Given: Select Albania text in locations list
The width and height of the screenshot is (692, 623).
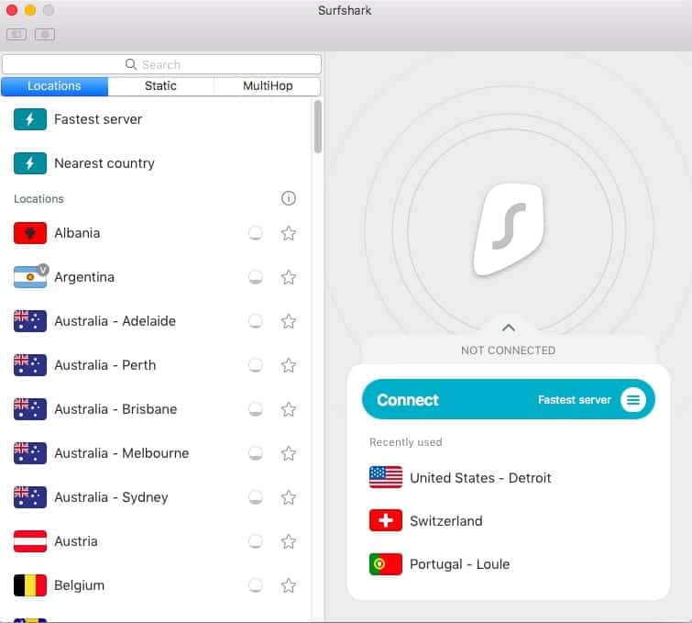Looking at the screenshot, I should pyautogui.click(x=77, y=233).
